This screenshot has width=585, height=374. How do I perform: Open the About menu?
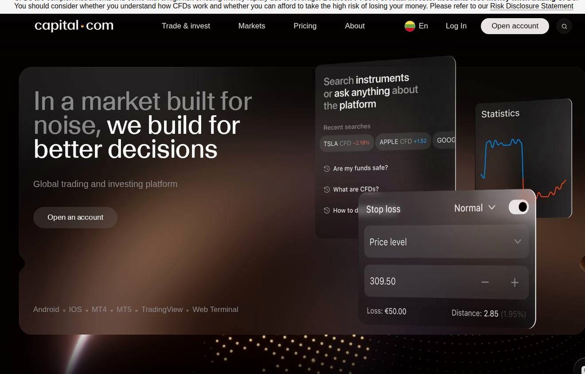click(354, 26)
